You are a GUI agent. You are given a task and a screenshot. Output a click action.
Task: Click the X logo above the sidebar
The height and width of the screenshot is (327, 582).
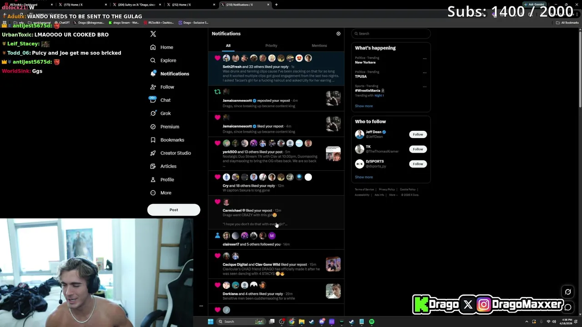click(x=153, y=34)
